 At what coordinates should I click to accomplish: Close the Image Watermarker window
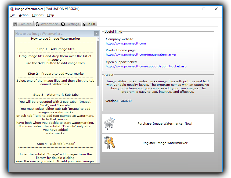point(216,9)
